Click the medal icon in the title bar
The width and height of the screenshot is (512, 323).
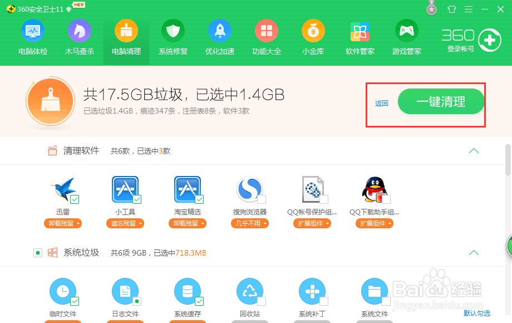coord(432,8)
